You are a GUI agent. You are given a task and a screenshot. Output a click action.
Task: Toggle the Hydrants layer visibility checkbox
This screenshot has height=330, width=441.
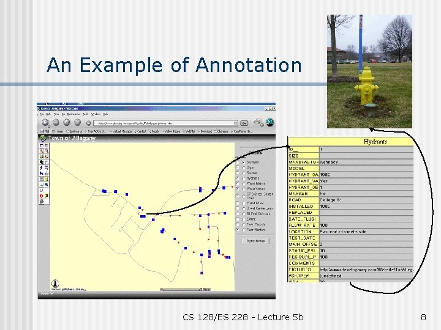click(238, 178)
